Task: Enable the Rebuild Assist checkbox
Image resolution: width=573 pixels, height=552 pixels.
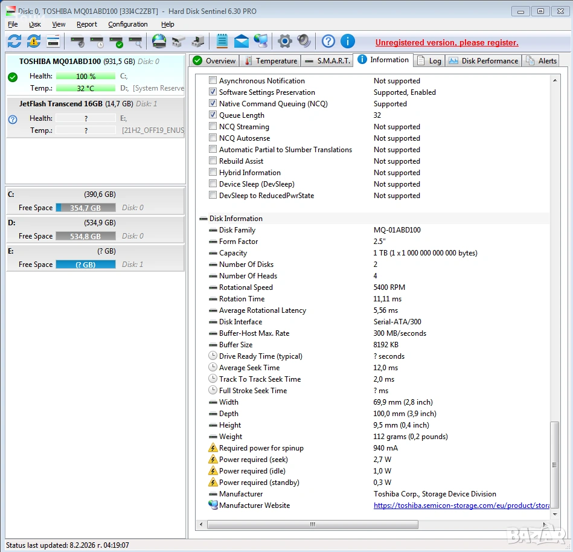Action: pyautogui.click(x=213, y=161)
